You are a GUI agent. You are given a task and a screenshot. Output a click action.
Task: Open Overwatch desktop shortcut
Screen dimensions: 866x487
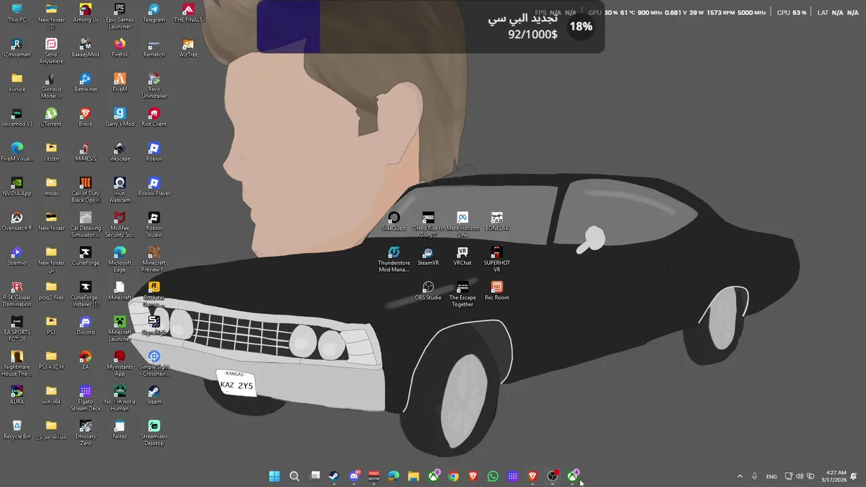coord(17,221)
